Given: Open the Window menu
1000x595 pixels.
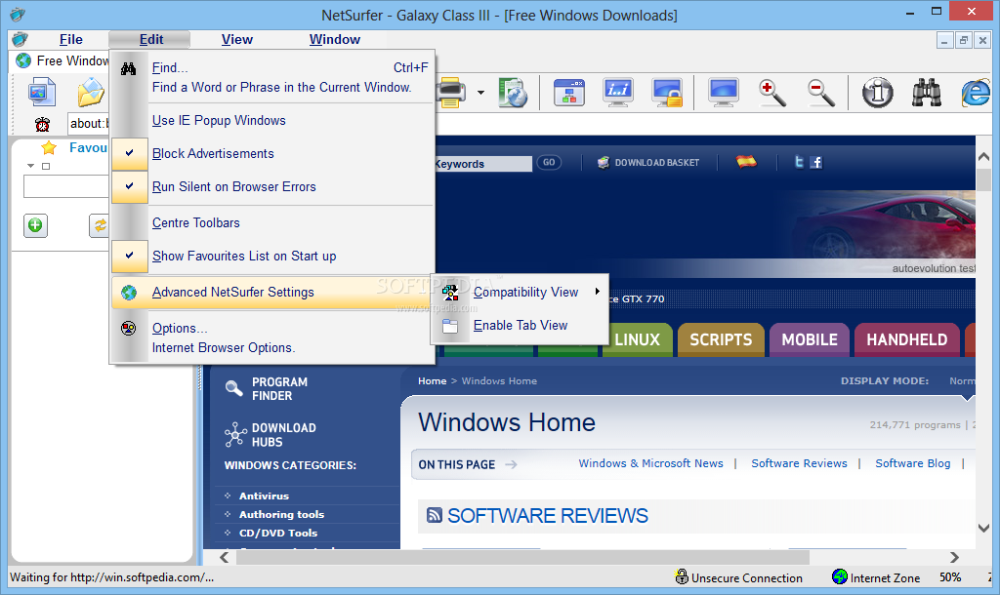Looking at the screenshot, I should (x=335, y=39).
